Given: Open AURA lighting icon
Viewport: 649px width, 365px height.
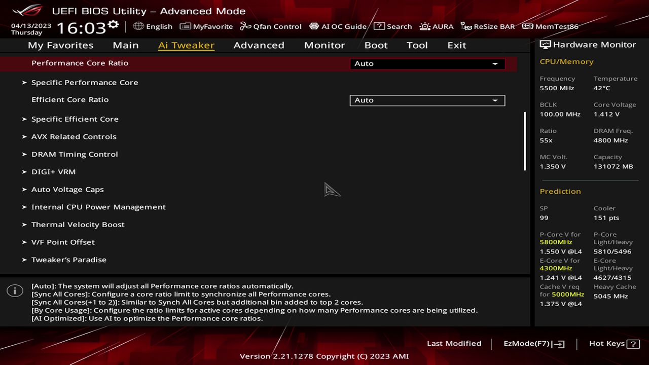Looking at the screenshot, I should point(425,26).
